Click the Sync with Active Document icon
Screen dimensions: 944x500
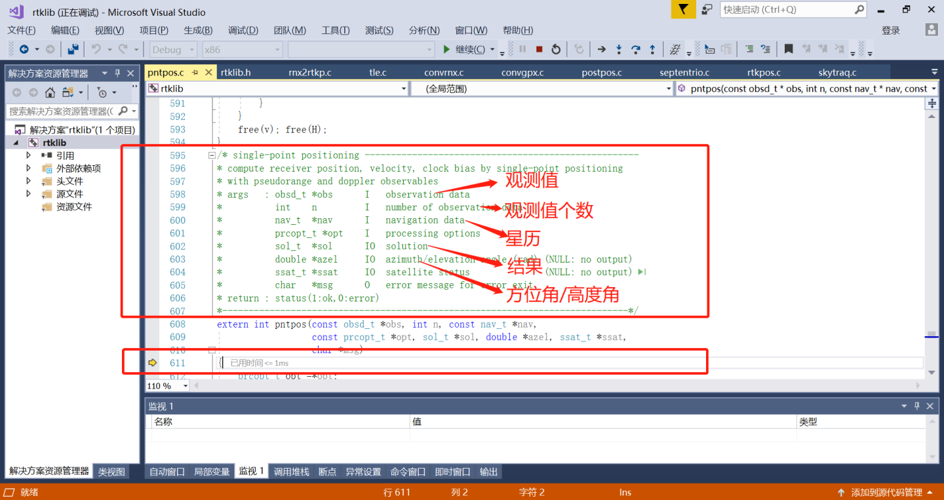coord(68,92)
